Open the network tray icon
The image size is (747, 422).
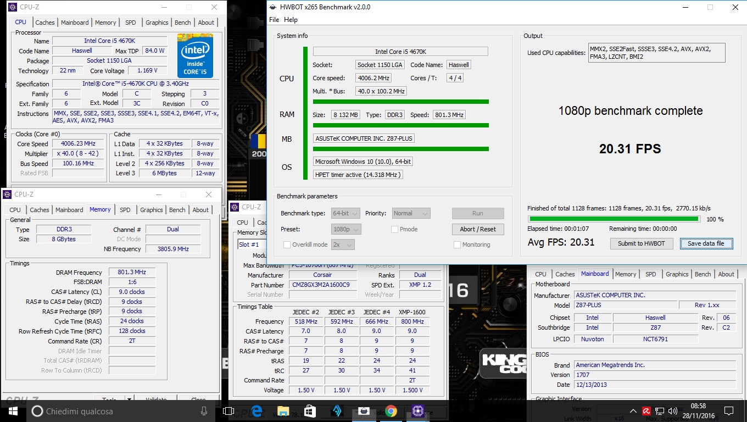[x=660, y=411]
